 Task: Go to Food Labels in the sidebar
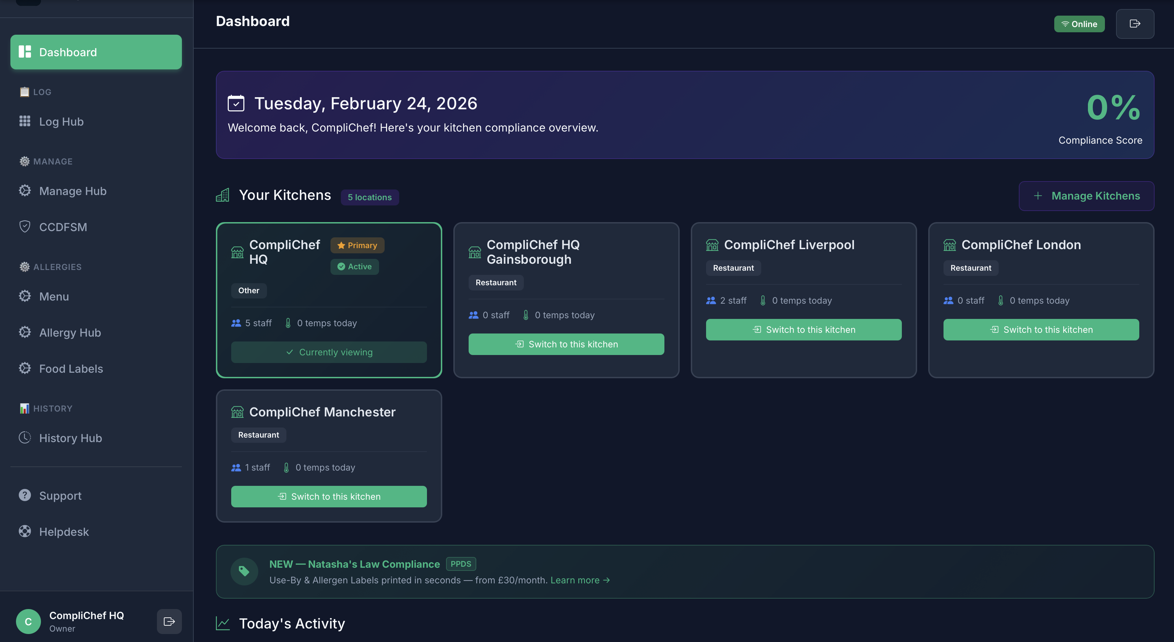[x=70, y=369]
